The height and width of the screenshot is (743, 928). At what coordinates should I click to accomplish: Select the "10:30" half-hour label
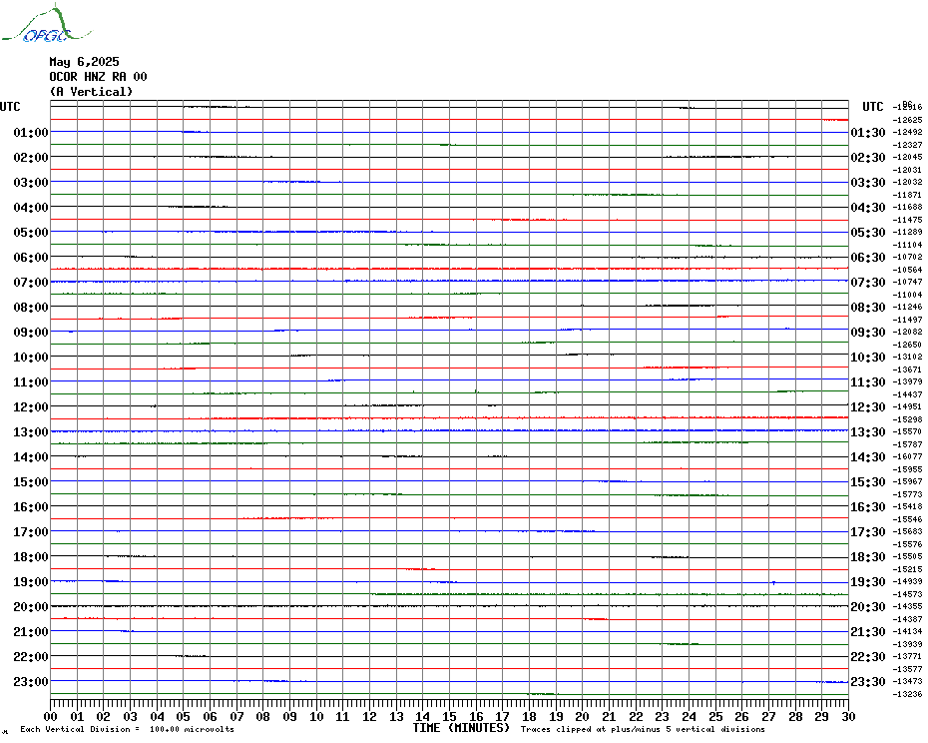click(868, 358)
